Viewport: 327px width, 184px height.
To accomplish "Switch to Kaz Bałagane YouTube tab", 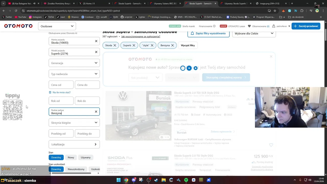I will click(x=23, y=4).
